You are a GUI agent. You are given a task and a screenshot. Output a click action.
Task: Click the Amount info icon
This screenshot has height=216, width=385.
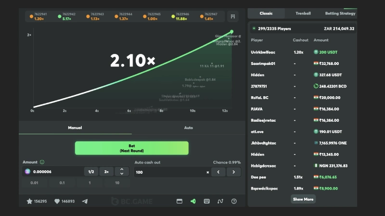click(x=42, y=162)
